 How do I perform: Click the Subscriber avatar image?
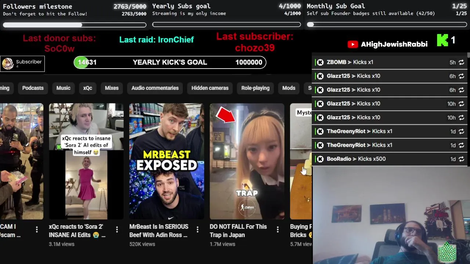click(8, 64)
